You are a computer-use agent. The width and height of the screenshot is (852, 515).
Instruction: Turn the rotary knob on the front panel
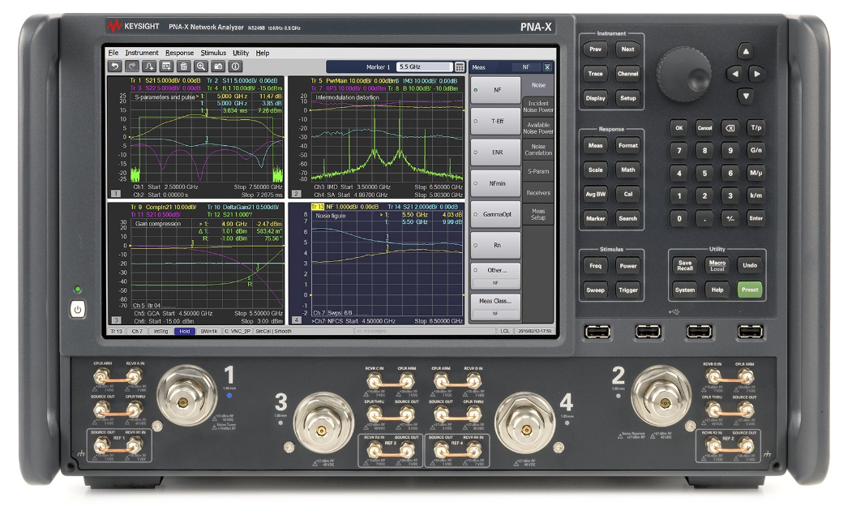[x=683, y=74]
